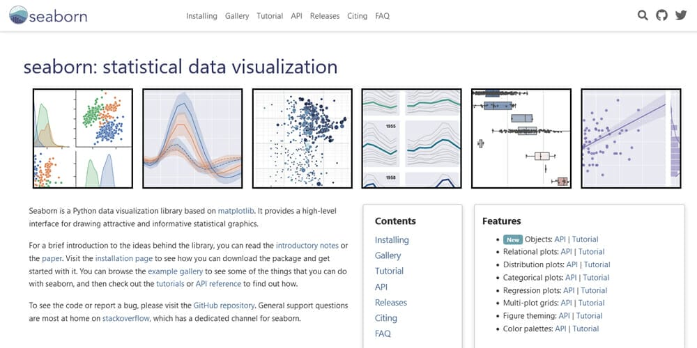The height and width of the screenshot is (348, 697).
Task: Open the search magnifier icon
Action: click(643, 15)
